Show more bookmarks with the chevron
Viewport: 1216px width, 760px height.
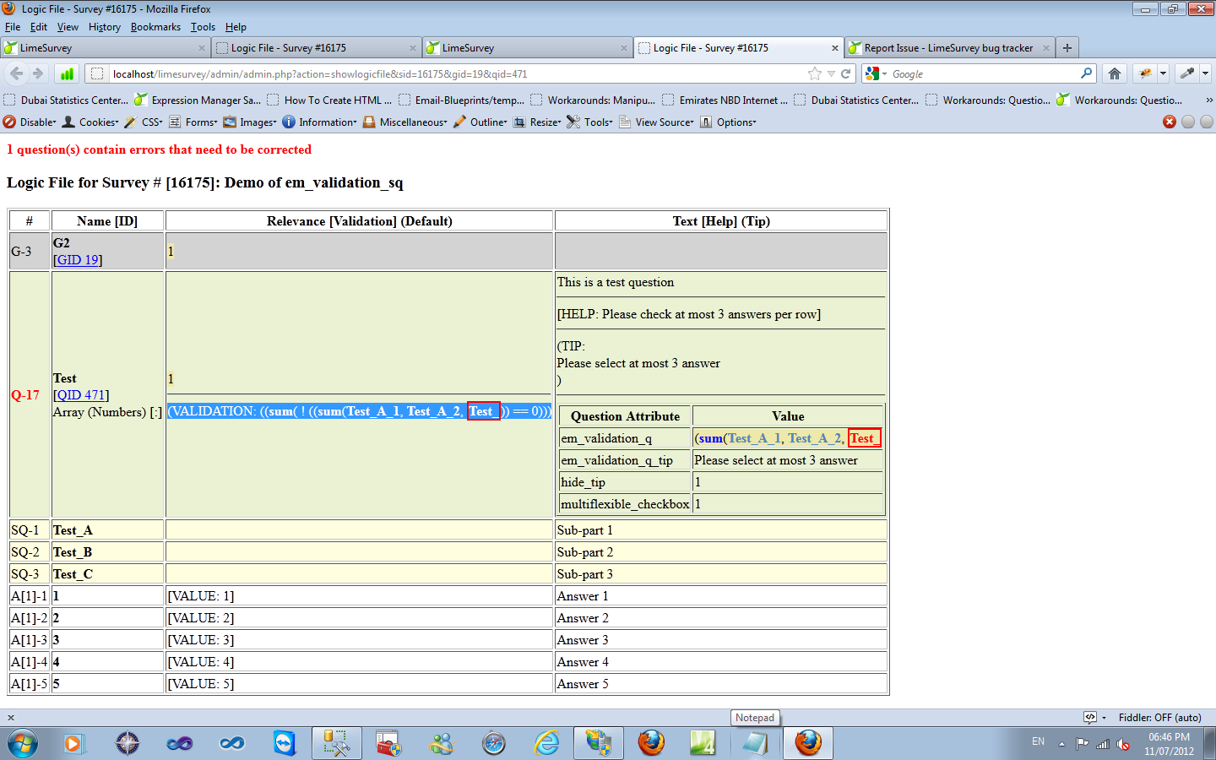pos(1208,100)
